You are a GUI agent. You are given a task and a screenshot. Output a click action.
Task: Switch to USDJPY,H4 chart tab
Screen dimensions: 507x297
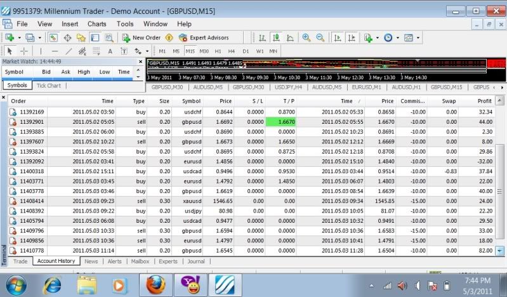coord(289,88)
